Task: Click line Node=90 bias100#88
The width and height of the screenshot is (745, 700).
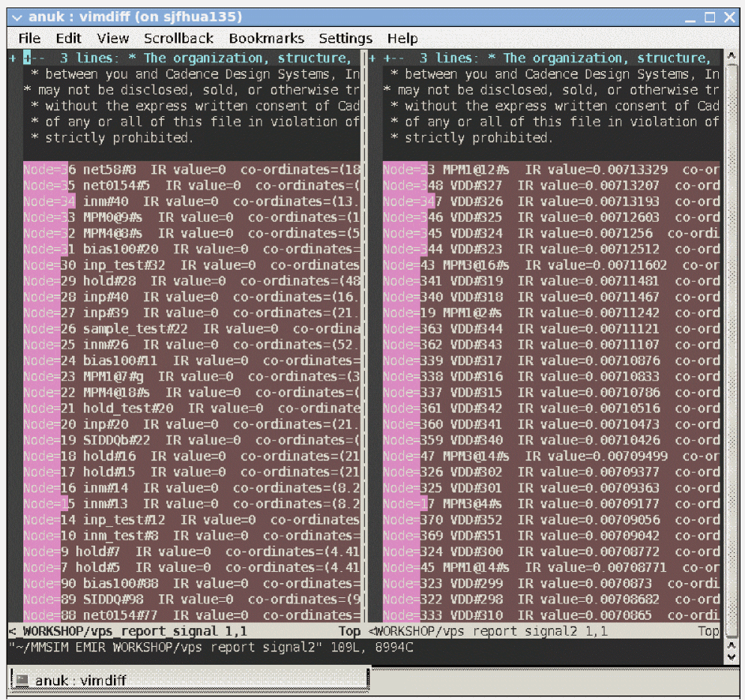Action: [193, 584]
